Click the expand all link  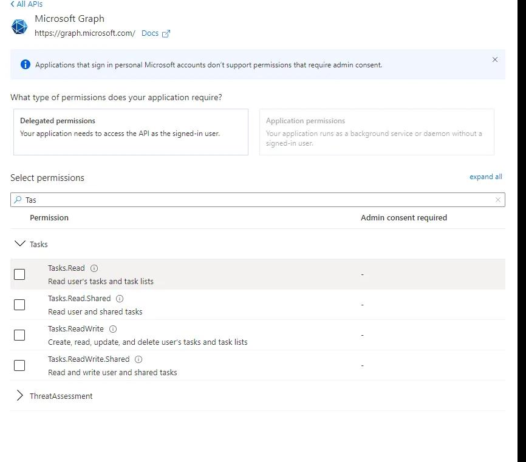(485, 177)
